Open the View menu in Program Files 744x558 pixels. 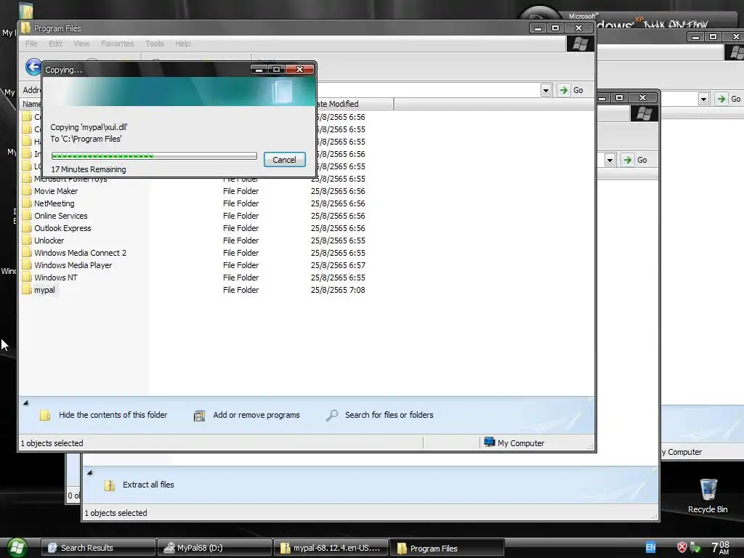click(81, 44)
